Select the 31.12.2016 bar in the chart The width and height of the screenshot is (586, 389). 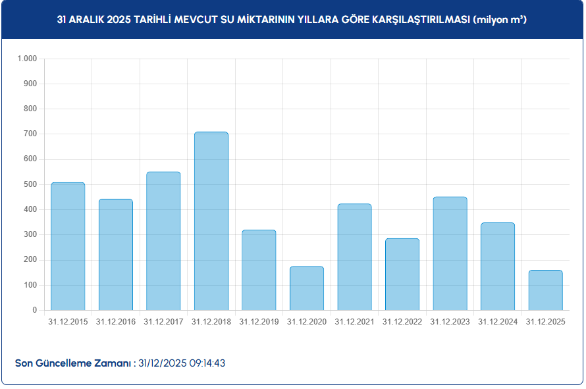pyautogui.click(x=116, y=255)
